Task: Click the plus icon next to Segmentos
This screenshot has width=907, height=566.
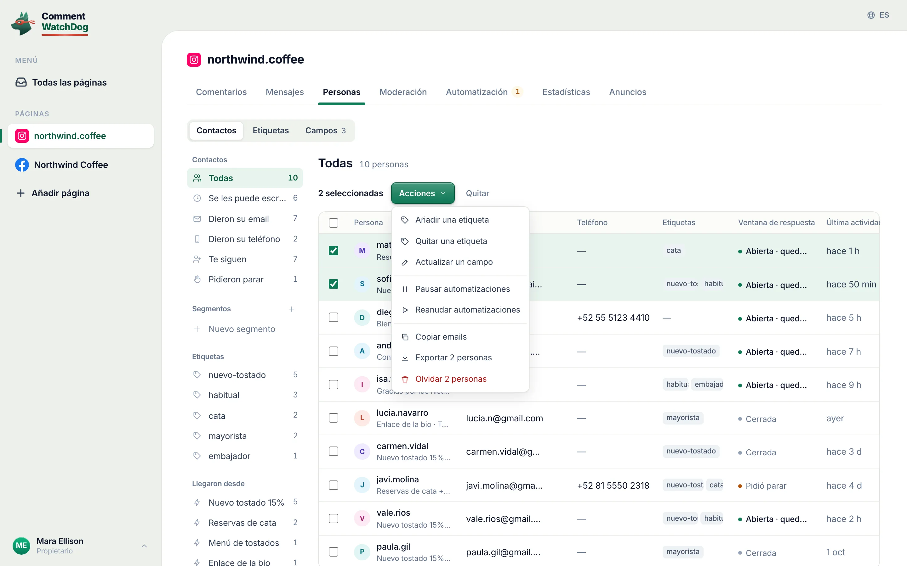Action: point(291,309)
